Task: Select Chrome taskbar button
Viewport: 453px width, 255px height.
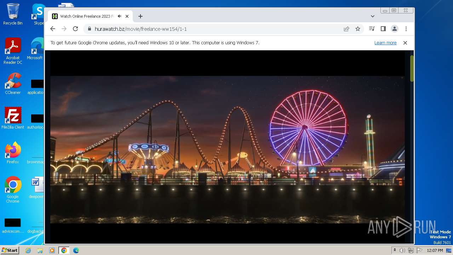Action: coord(64,250)
